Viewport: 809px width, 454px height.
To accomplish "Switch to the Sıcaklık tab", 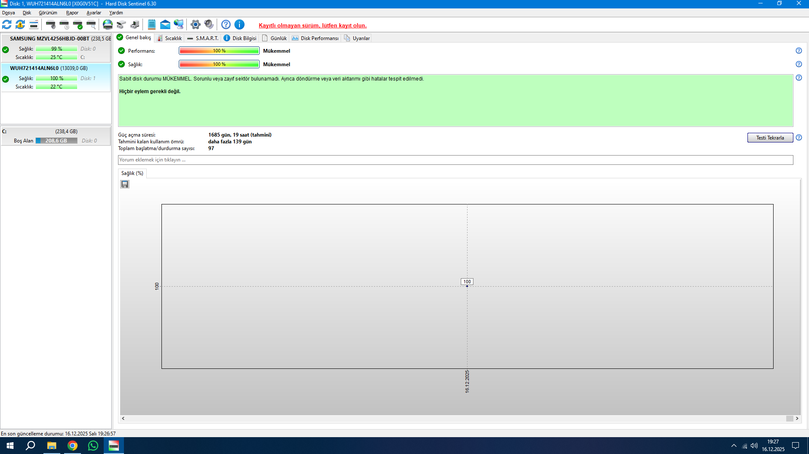I will 169,38.
